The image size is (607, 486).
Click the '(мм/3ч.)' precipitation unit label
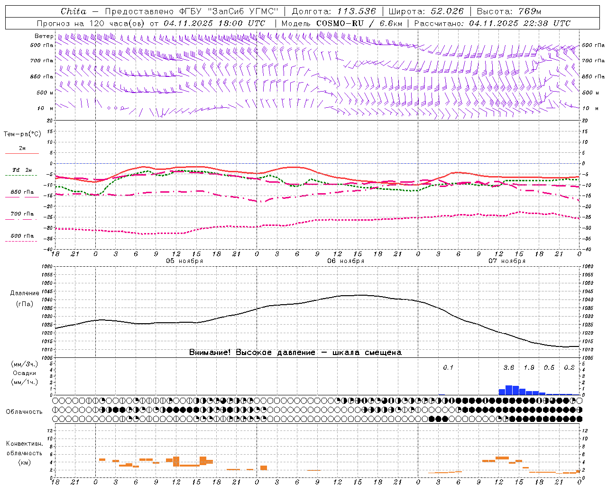25,364
